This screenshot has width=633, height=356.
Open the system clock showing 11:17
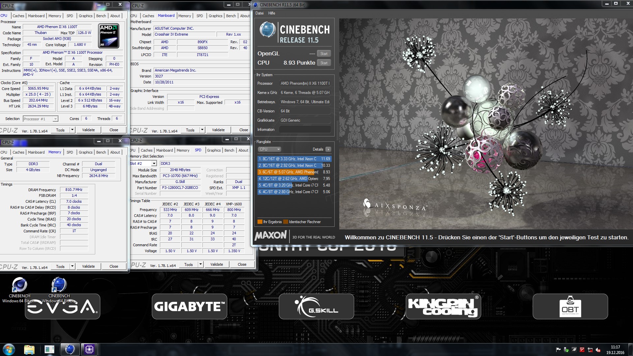click(x=615, y=350)
